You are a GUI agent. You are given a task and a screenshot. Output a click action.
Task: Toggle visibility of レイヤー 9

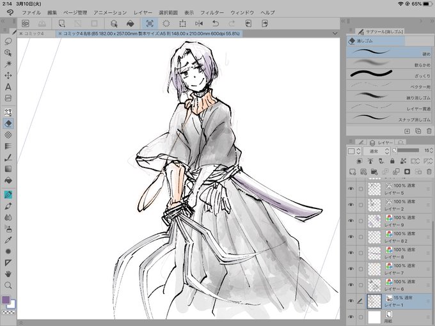point(351,221)
